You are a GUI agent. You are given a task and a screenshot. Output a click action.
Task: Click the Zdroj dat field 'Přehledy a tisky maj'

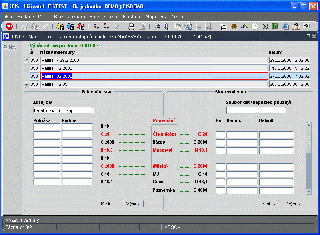pyautogui.click(x=63, y=111)
